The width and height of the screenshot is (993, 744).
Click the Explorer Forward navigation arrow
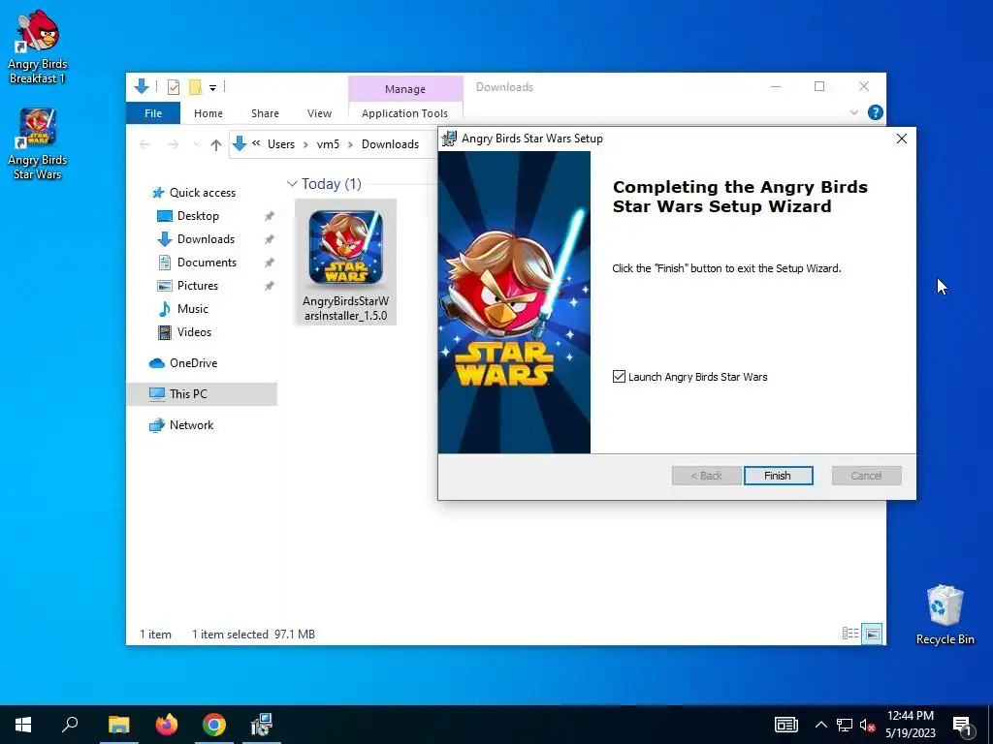point(173,145)
